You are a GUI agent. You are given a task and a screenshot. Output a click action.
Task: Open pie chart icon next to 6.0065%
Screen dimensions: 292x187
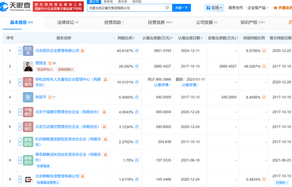[x=137, y=97]
